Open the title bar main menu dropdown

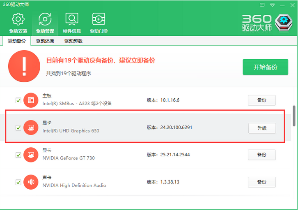[x=272, y=5]
